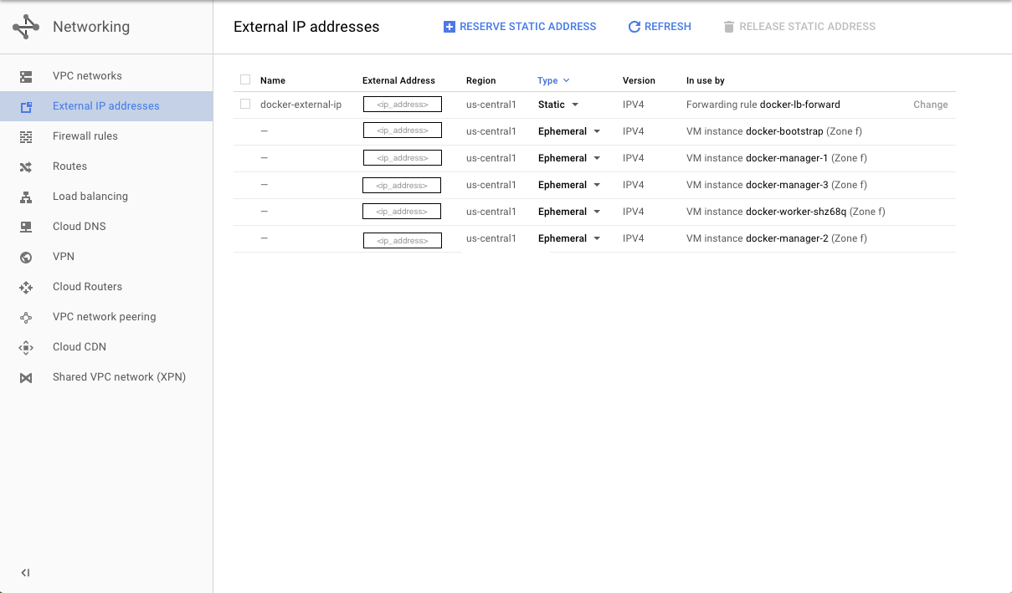Click the external address box for docker-manager-3

403,185
